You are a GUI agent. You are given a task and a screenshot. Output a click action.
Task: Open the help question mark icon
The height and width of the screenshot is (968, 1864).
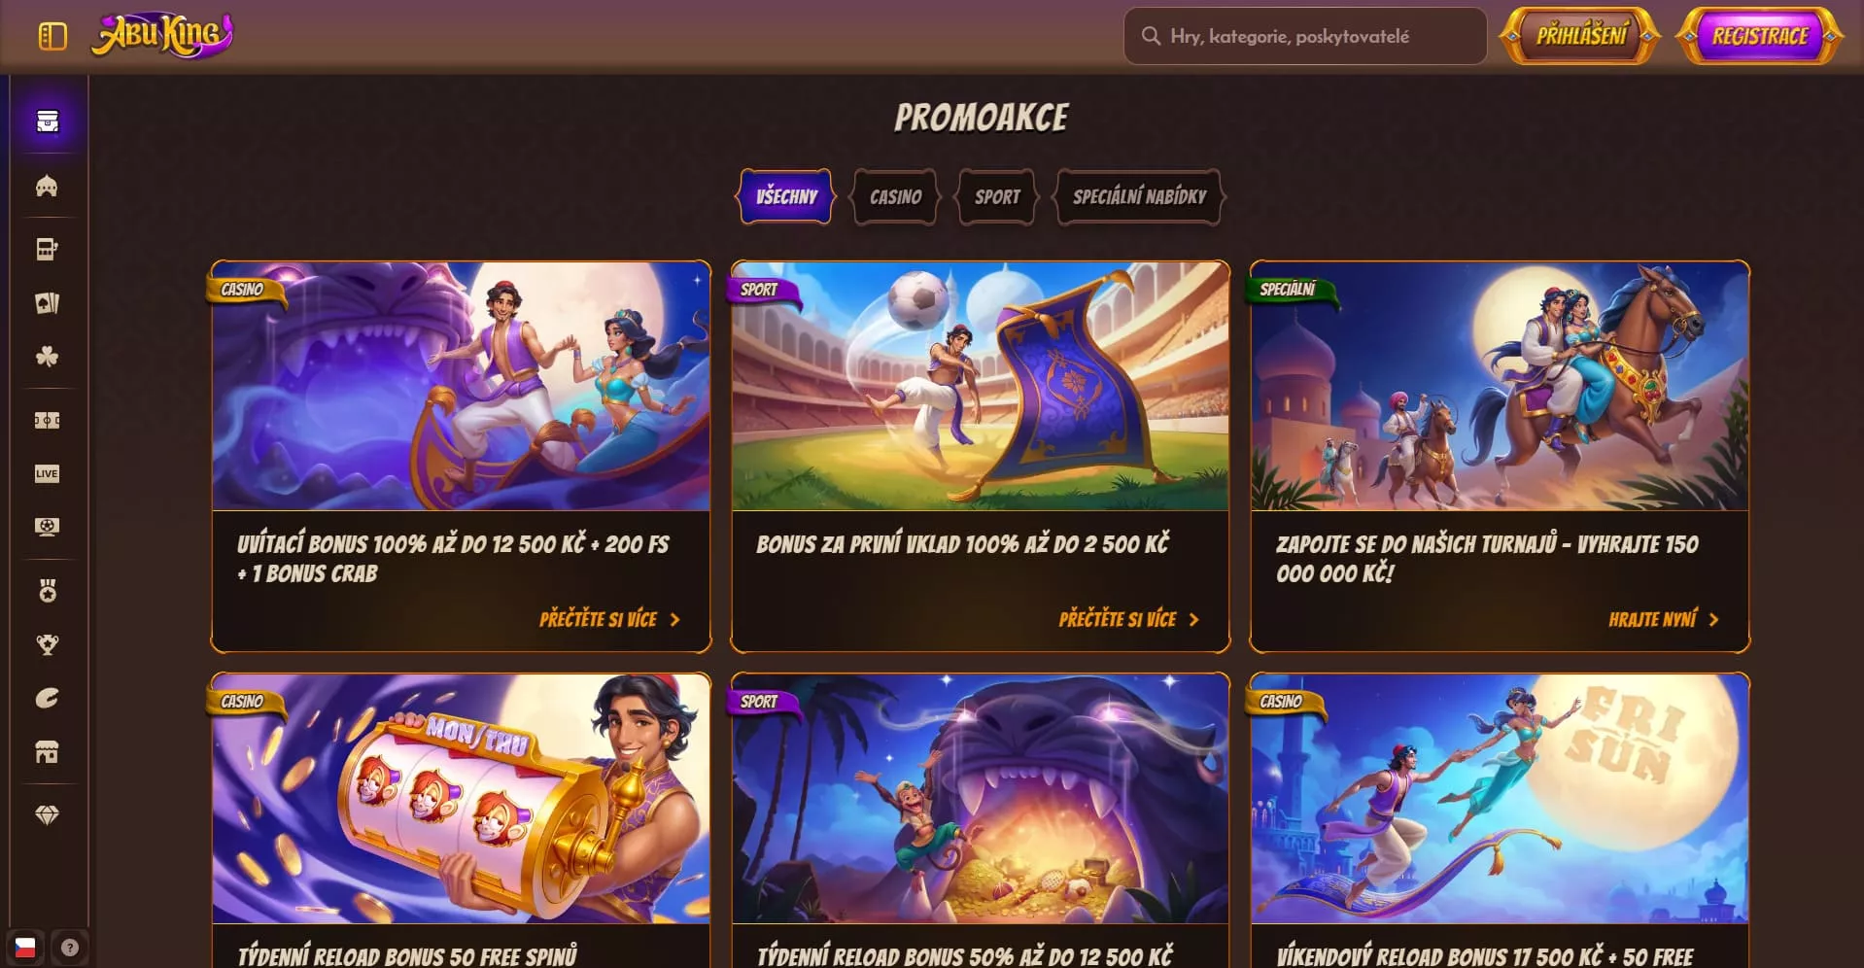(x=70, y=948)
